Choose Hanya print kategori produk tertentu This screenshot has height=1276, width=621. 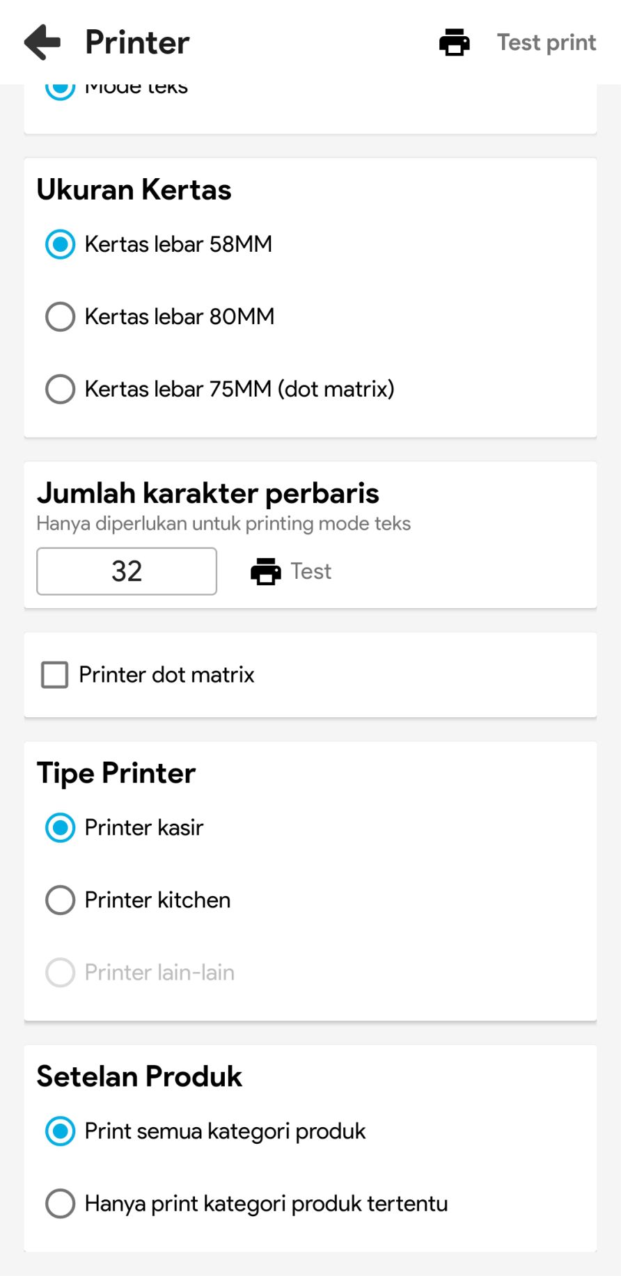point(61,1204)
